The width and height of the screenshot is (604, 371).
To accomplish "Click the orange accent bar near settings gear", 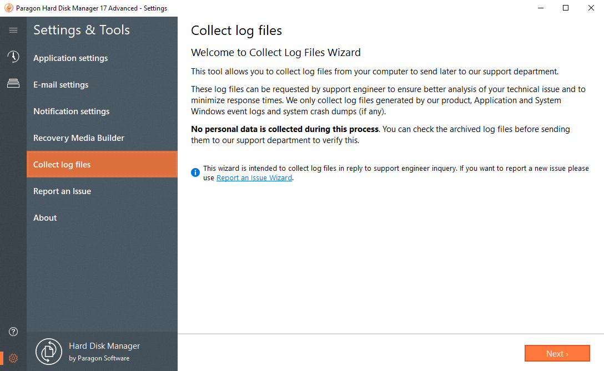I will (x=2, y=358).
